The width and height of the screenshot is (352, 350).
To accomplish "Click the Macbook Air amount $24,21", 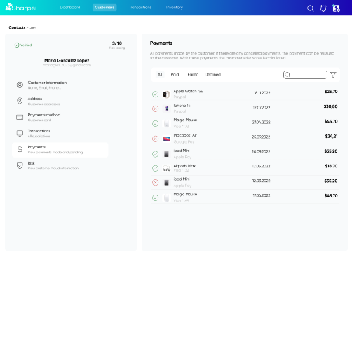I will [x=331, y=136].
